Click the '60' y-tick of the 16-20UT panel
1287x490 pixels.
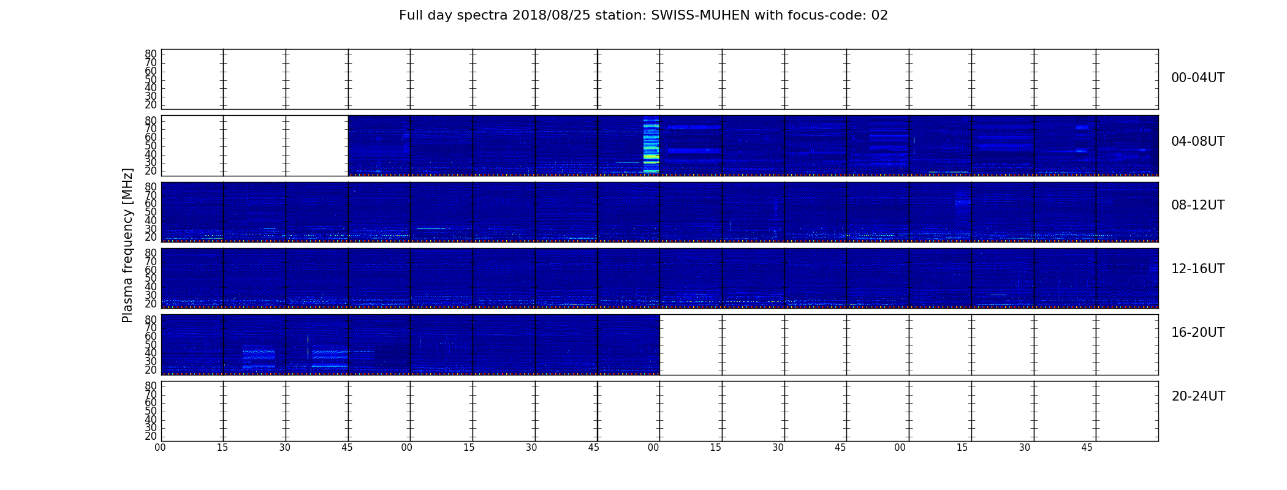click(x=151, y=336)
